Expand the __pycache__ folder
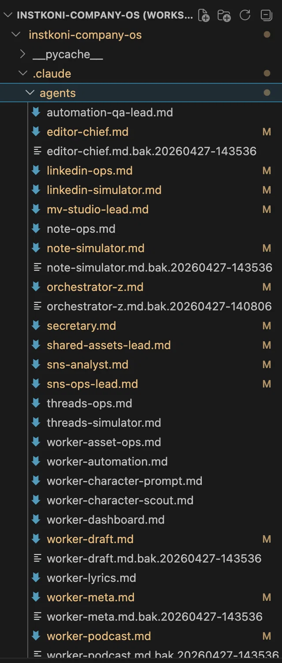The image size is (282, 663). [x=23, y=54]
